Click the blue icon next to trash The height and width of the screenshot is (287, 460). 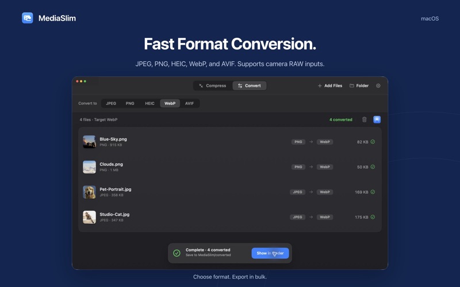tap(377, 119)
